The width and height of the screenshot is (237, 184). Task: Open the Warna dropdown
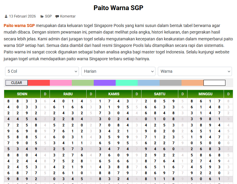pyautogui.click(x=195, y=71)
